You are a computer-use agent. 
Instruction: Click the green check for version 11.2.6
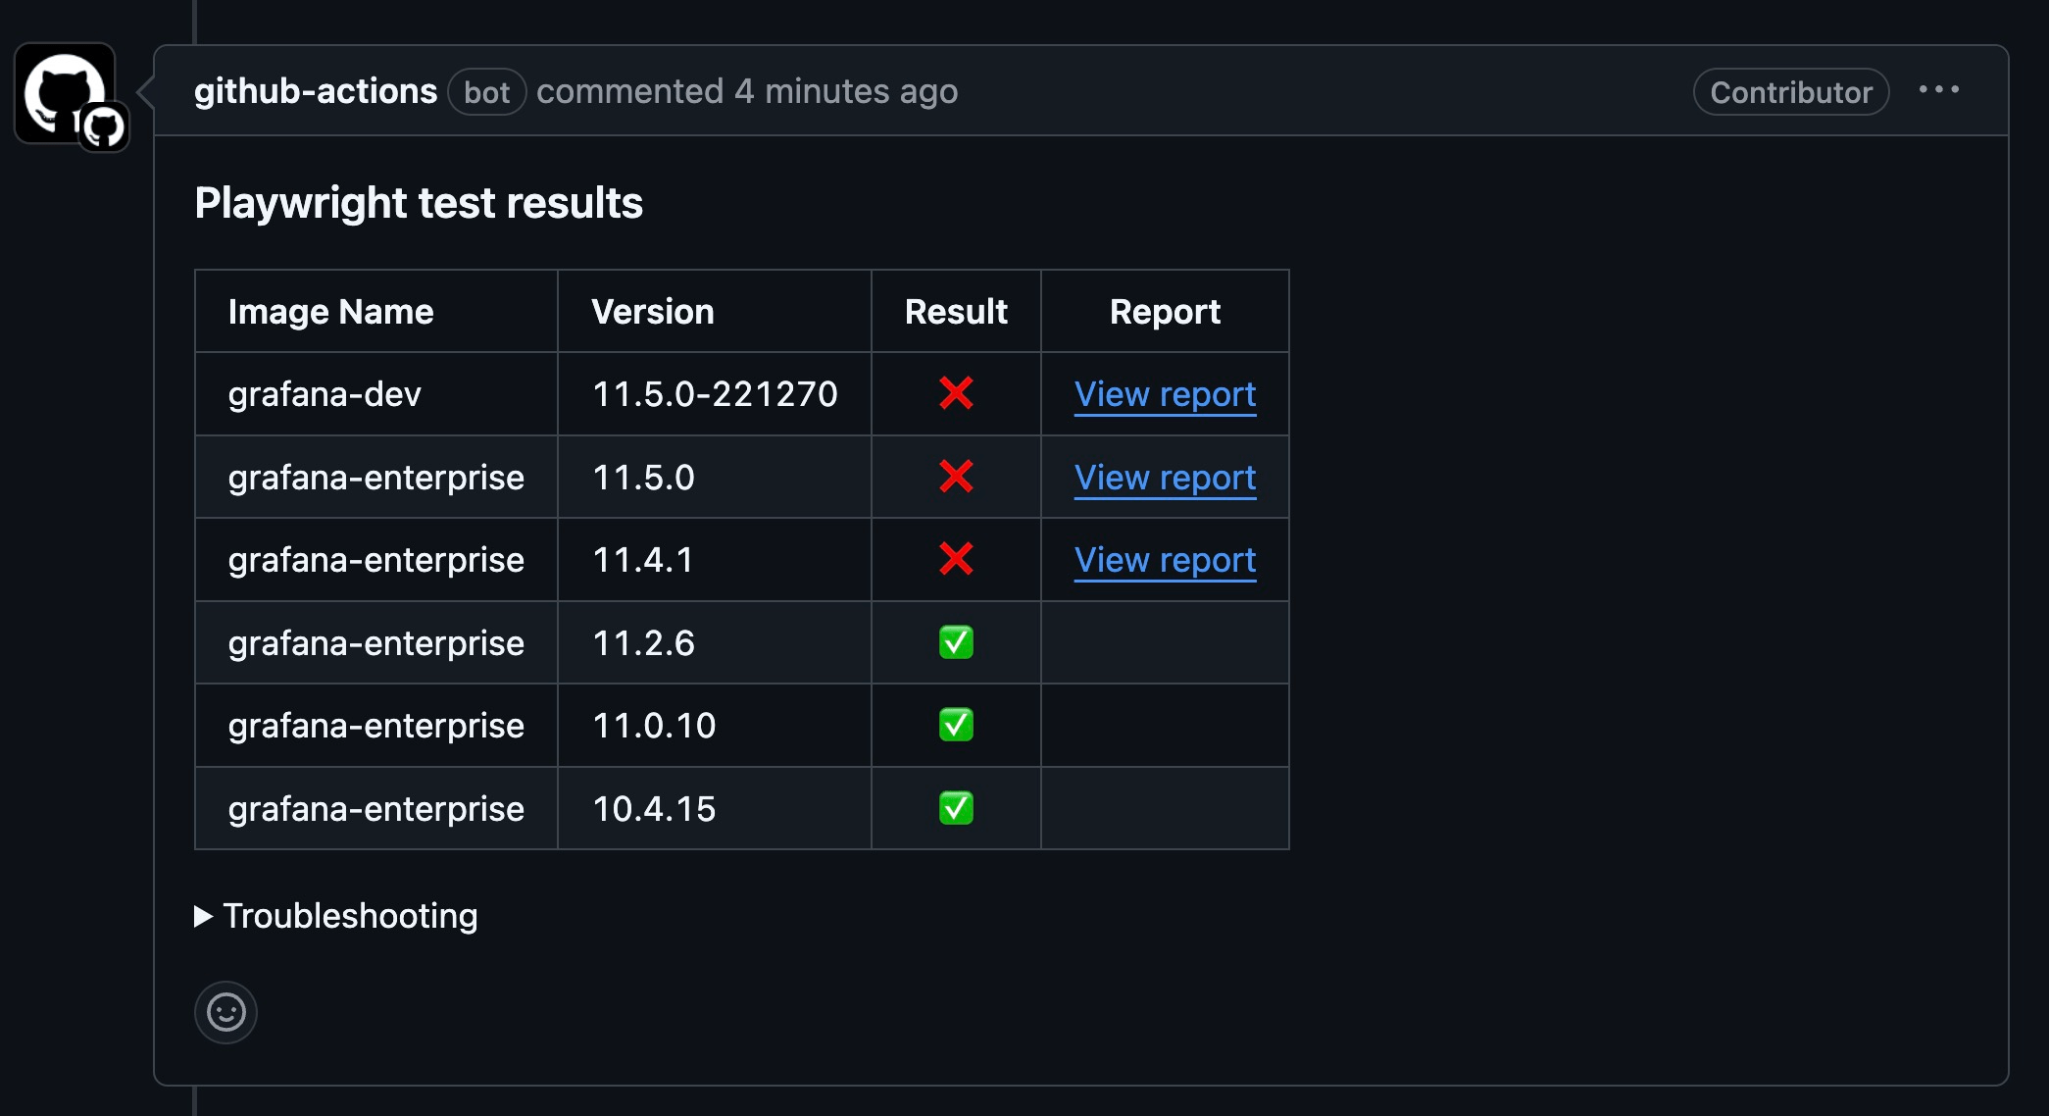click(x=956, y=642)
